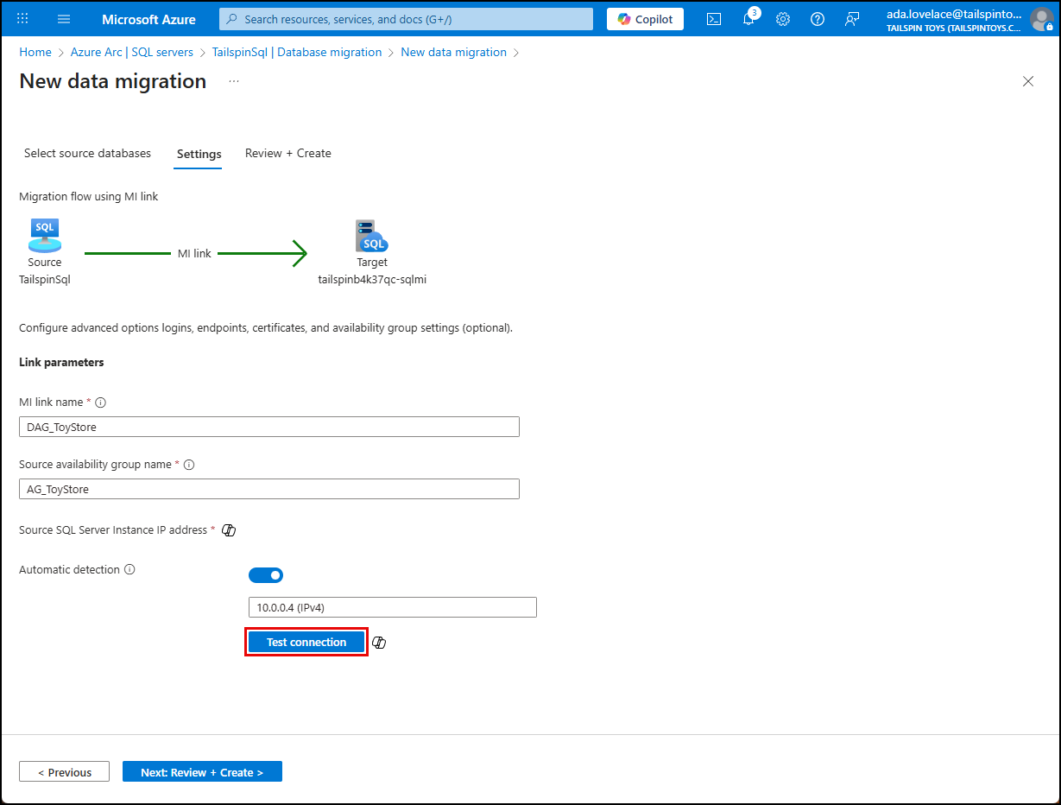Open the Azure portal hamburger menu
This screenshot has height=805, width=1061.
[63, 18]
